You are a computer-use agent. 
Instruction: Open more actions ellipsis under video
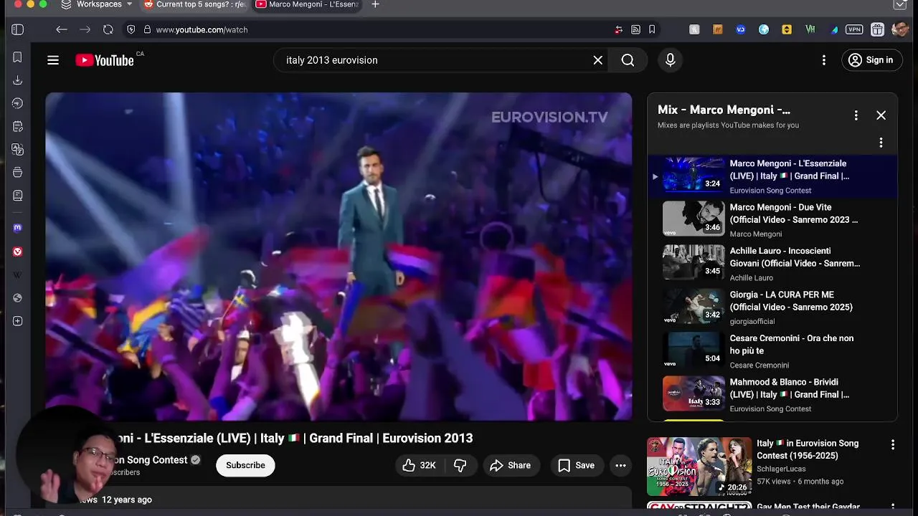coord(620,466)
